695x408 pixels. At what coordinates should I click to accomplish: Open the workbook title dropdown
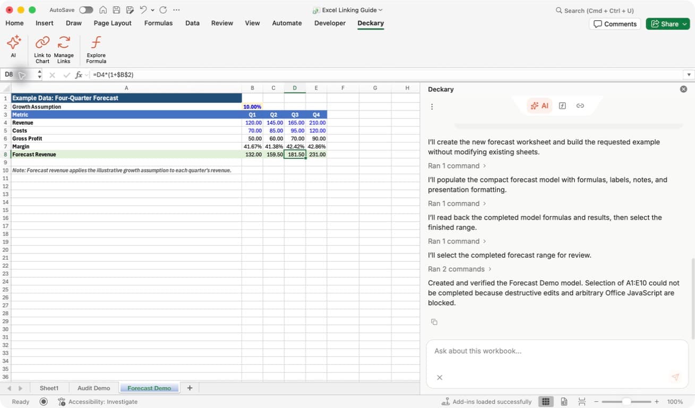[x=381, y=10]
